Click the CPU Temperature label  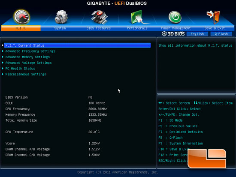click(x=19, y=132)
